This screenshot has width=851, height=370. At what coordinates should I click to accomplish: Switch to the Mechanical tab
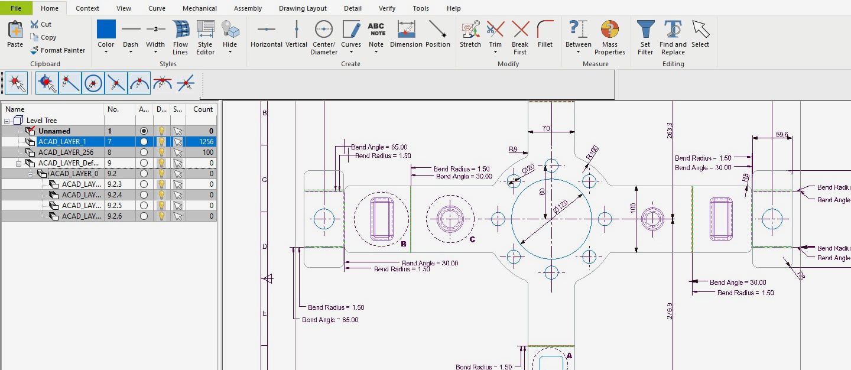(x=199, y=8)
